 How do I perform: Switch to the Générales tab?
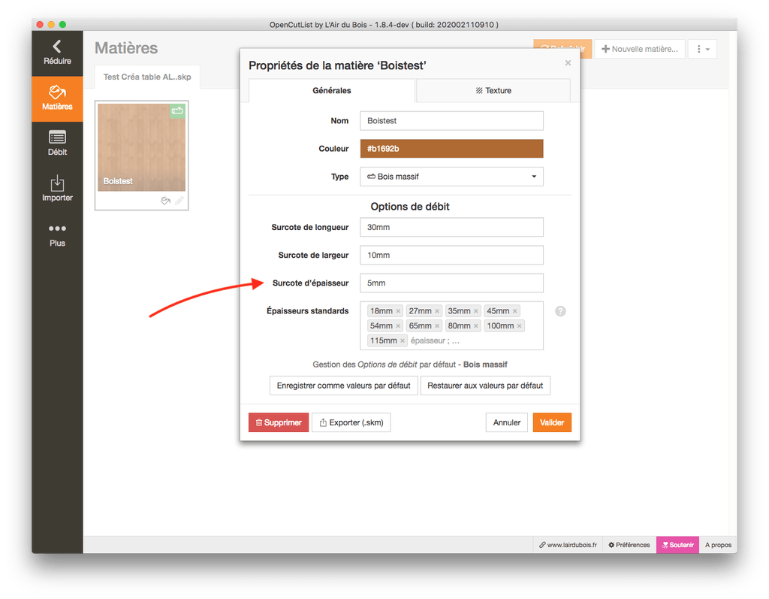pyautogui.click(x=332, y=91)
